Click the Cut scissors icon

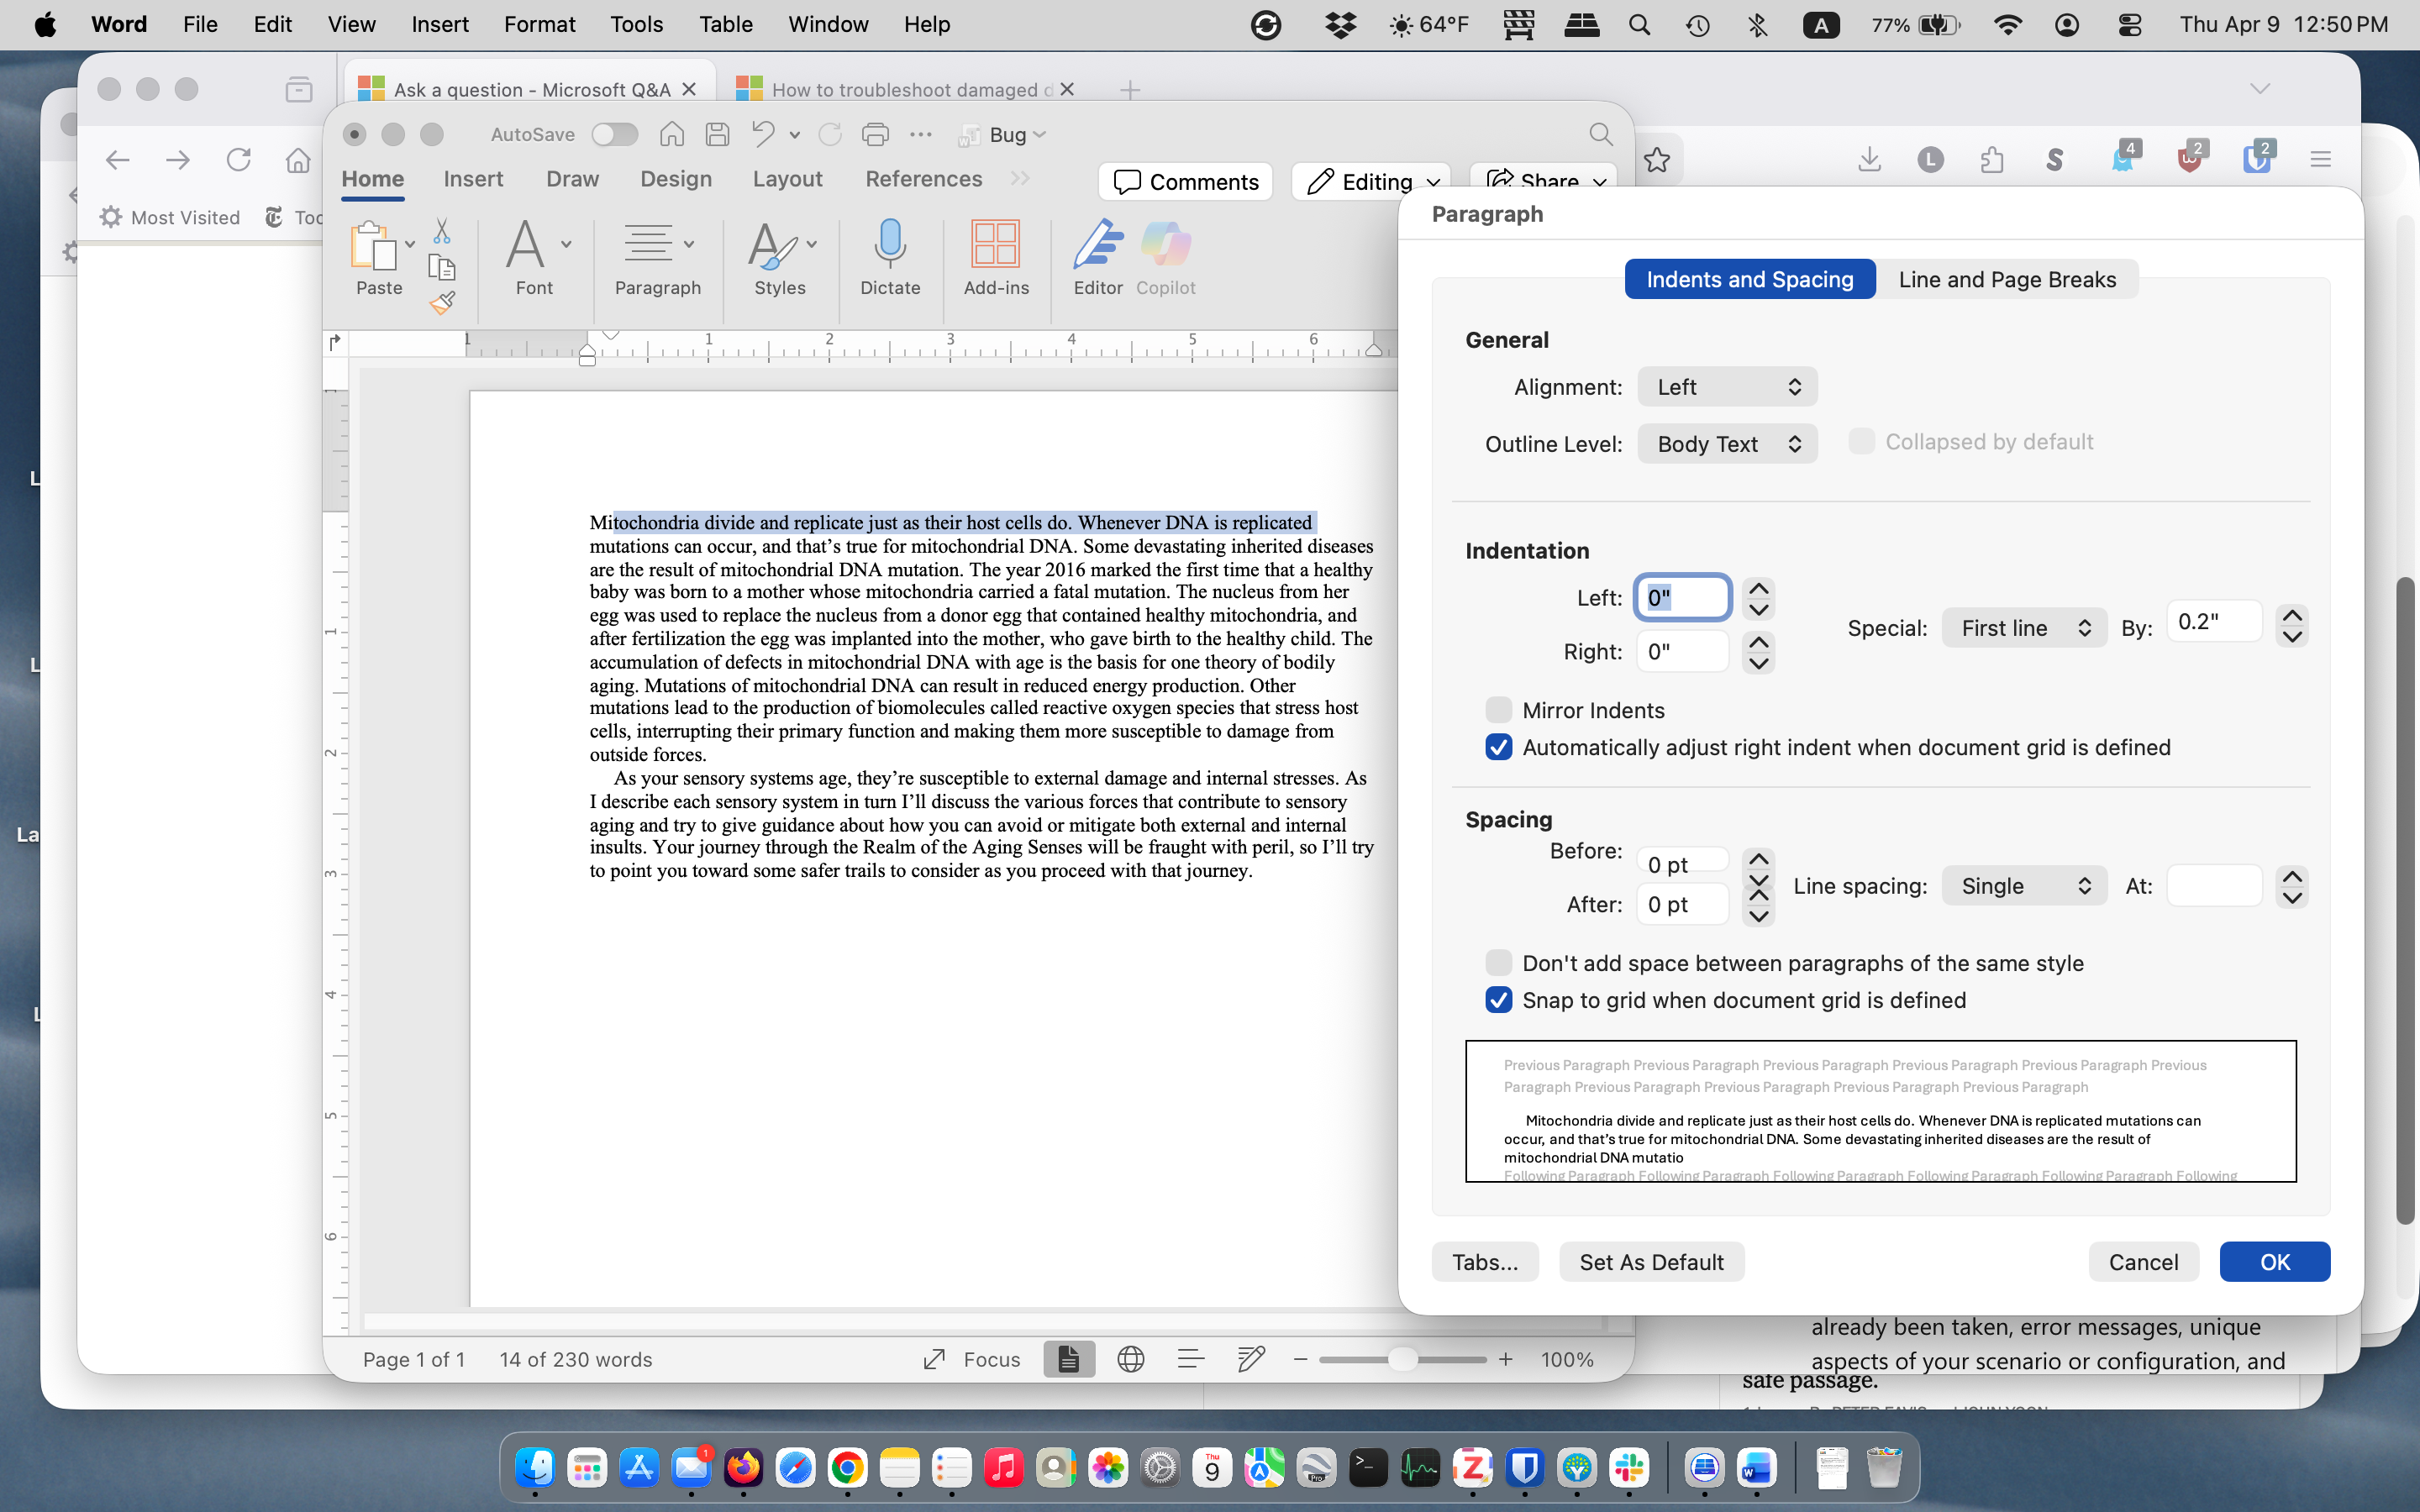[x=442, y=232]
